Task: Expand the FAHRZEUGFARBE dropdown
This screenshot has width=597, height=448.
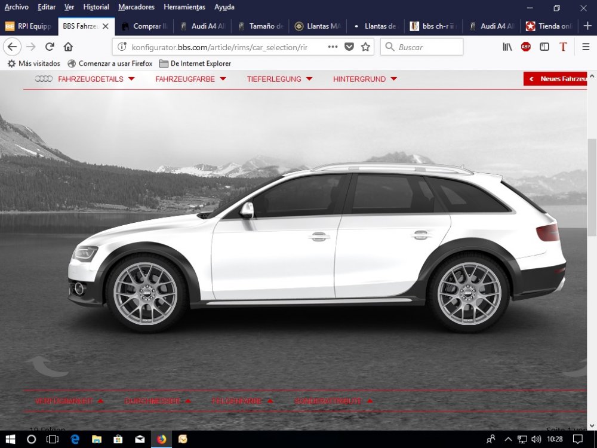Action: (x=190, y=79)
